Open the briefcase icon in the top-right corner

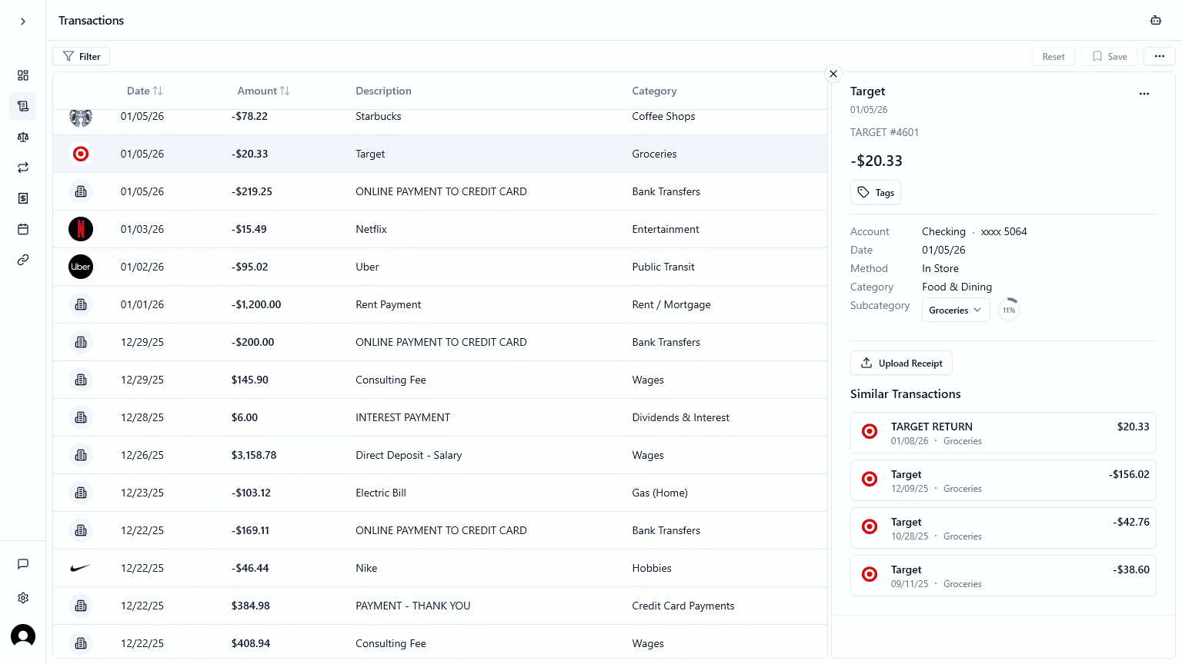(x=1156, y=20)
